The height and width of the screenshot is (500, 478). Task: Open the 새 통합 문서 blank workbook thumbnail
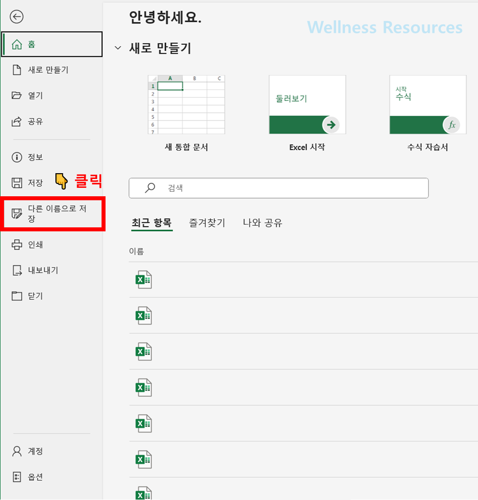pos(186,105)
